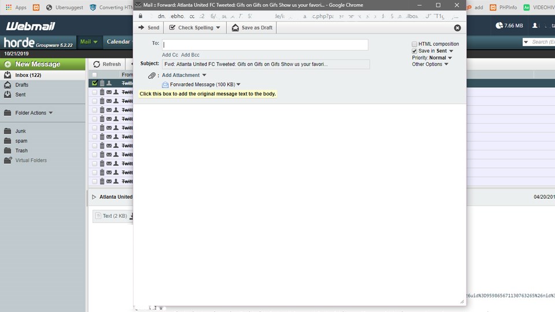
Task: Uncheck the first selected message checkbox
Action: click(x=95, y=83)
